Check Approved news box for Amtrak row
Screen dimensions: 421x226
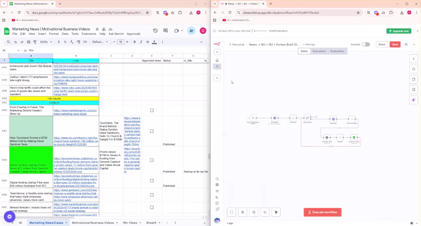[x=152, y=207]
